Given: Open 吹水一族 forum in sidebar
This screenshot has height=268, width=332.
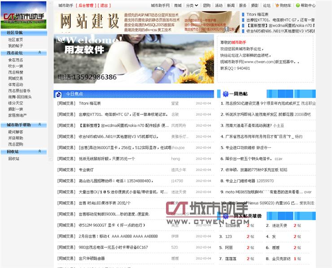Looking at the screenshot, I should point(15,66).
